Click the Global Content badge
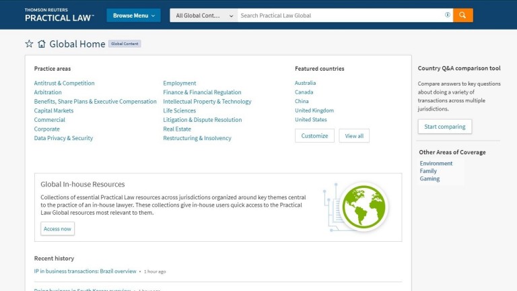 coord(125,44)
